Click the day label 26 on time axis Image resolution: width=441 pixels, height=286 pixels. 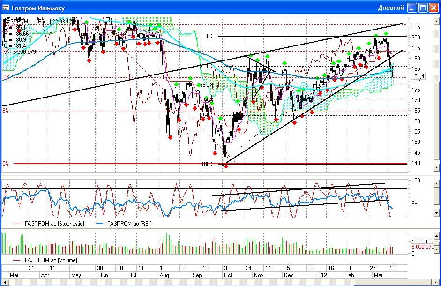311,268
